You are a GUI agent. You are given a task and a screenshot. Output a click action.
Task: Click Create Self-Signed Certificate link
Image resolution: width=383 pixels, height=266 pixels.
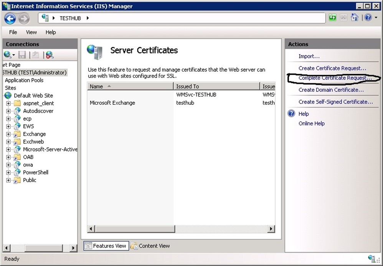[x=335, y=102]
